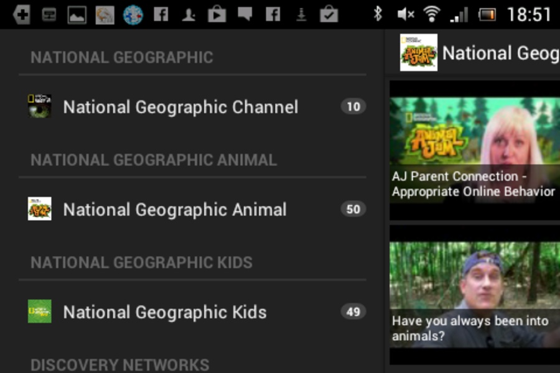The height and width of the screenshot is (373, 560).
Task: Open the Play Store notification icon with play arrow
Action: point(217,15)
